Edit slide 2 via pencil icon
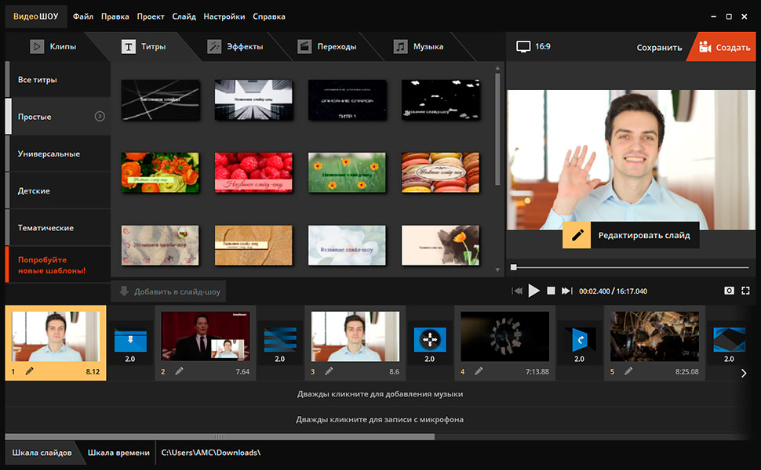Screen dimensions: 761x470 tap(179, 371)
